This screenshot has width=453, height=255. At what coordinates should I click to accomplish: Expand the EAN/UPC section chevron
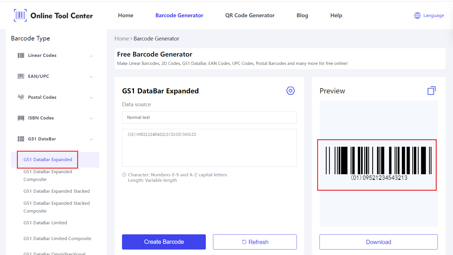[x=91, y=77]
